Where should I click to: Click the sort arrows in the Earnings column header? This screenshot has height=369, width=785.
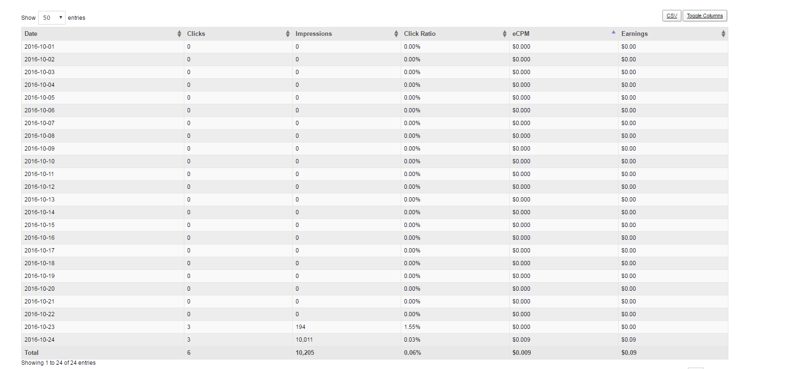click(x=723, y=34)
